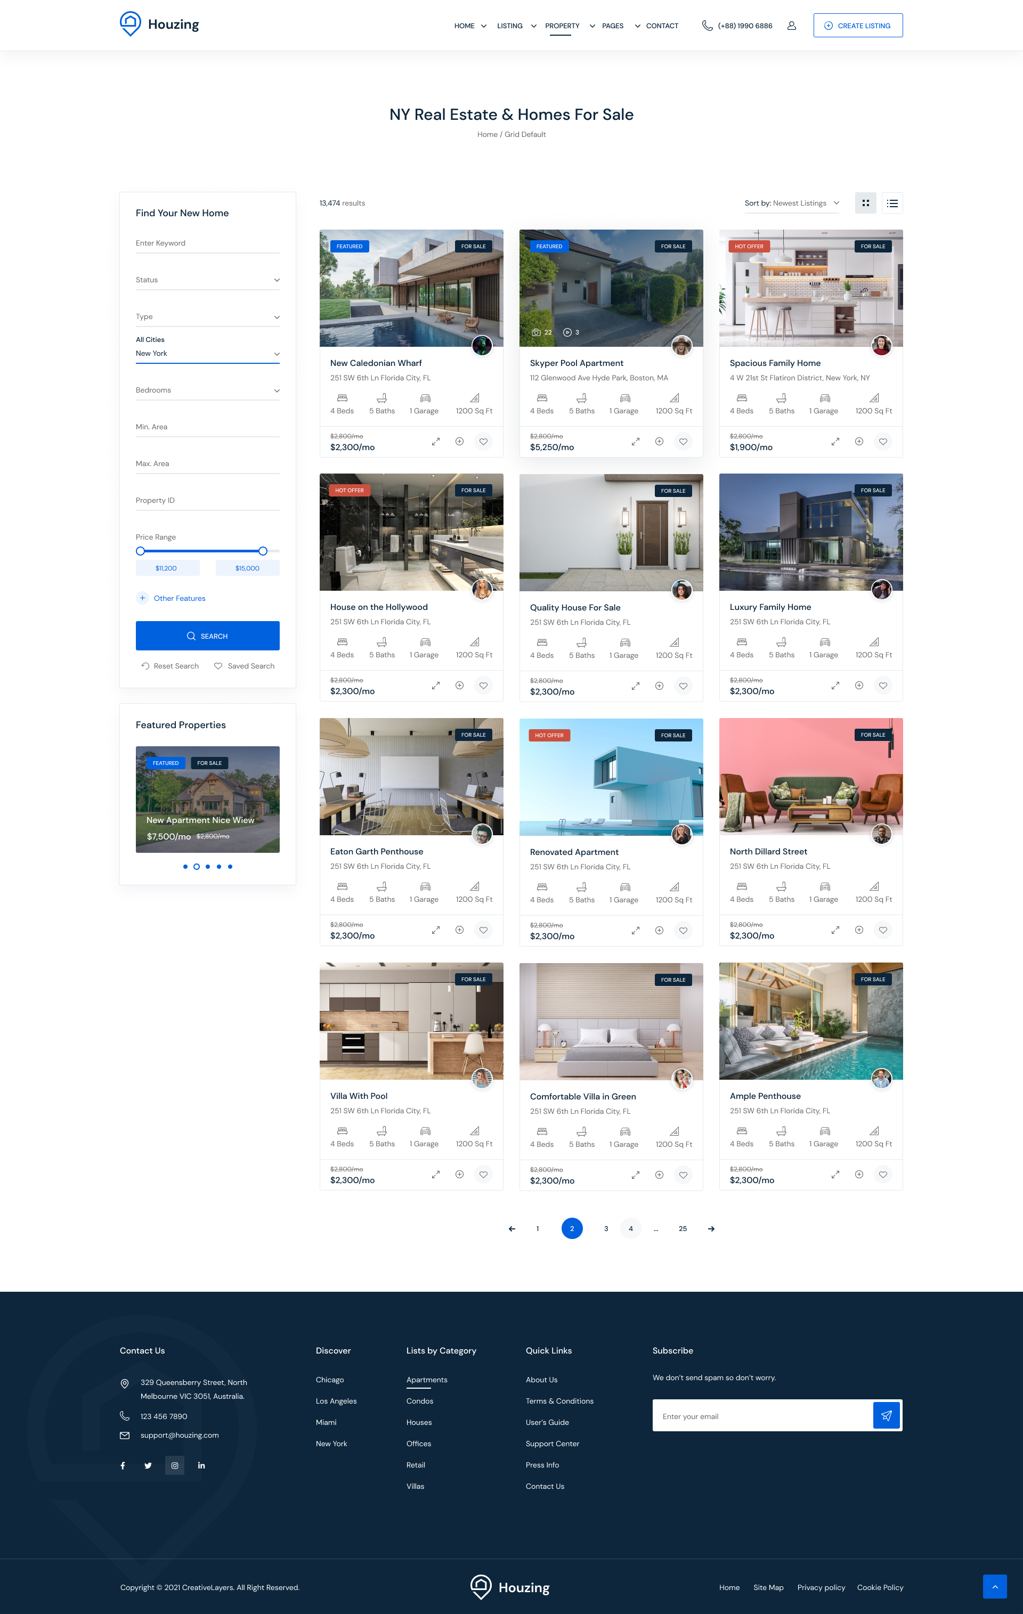
Task: Click right handle of price range slider
Action: click(263, 551)
